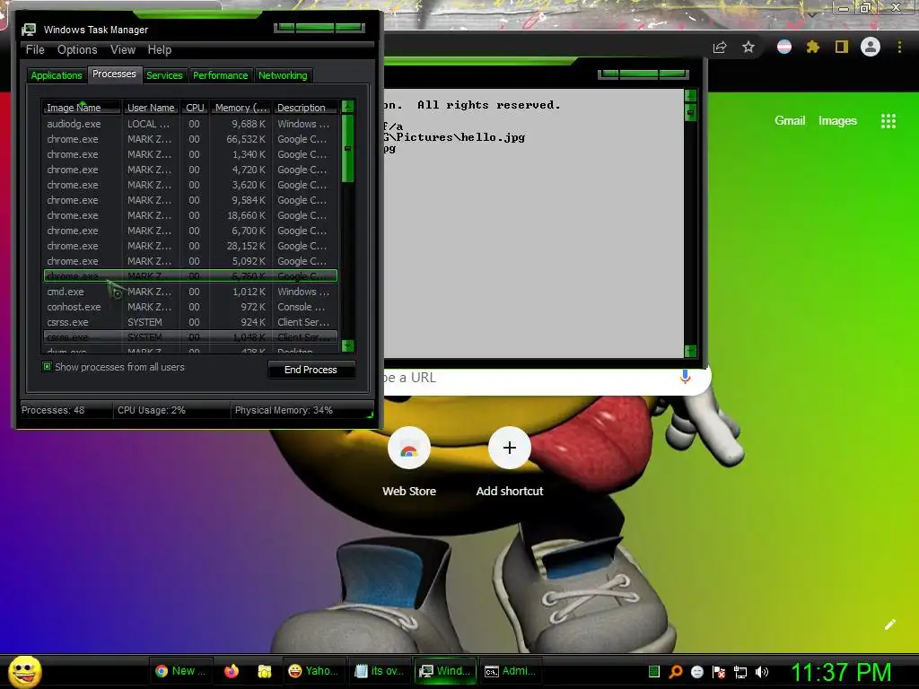Open the Help menu in Task Manager
This screenshot has height=689, width=919.
click(160, 50)
